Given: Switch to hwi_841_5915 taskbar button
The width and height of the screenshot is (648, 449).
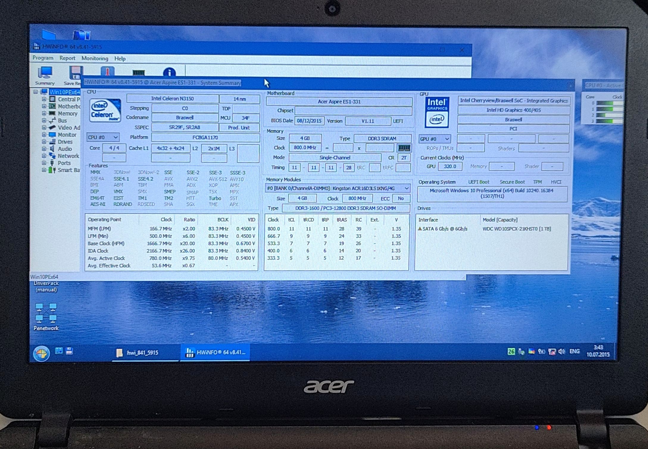Looking at the screenshot, I should (x=146, y=353).
